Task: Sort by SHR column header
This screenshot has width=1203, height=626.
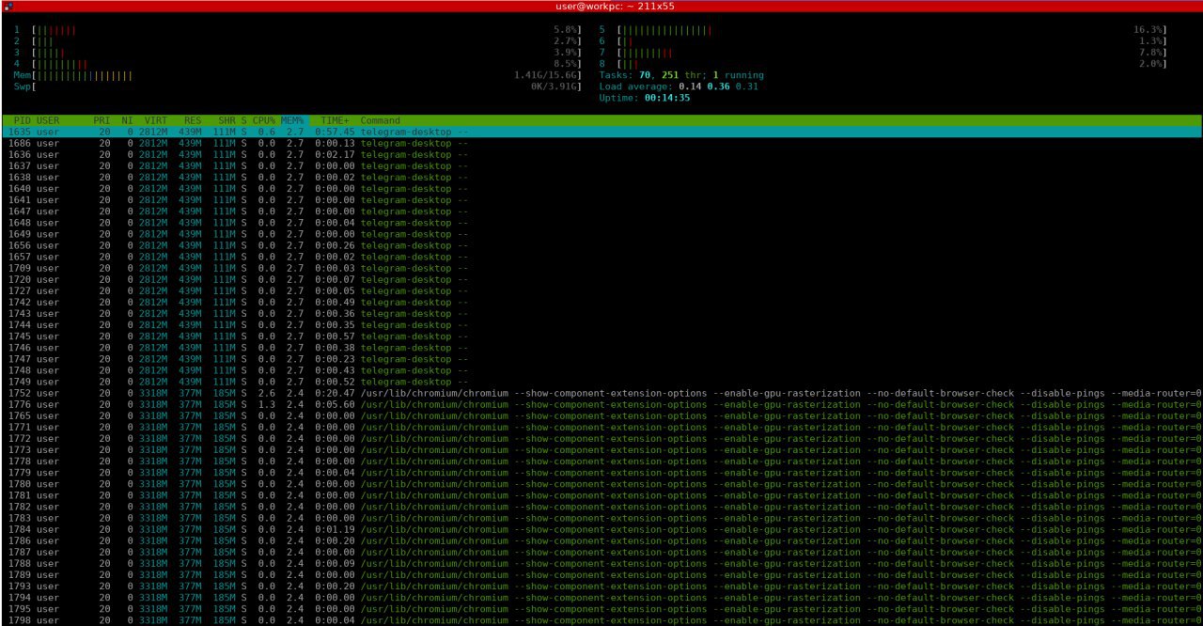Action: 227,120
